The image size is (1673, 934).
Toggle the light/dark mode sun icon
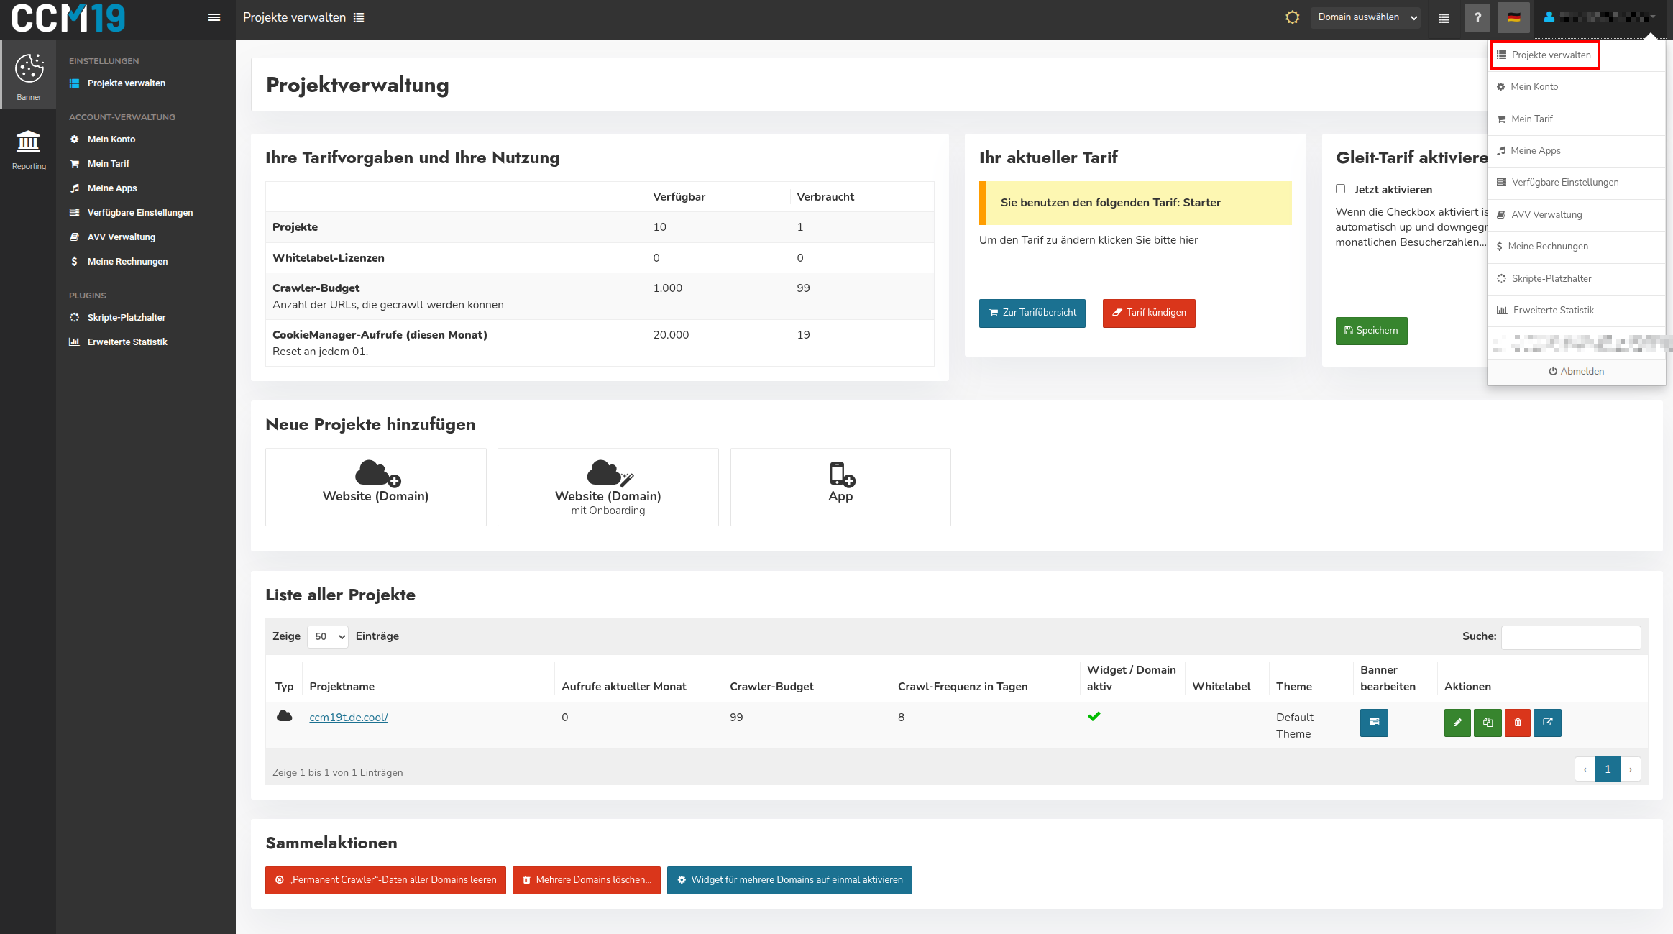click(1292, 17)
